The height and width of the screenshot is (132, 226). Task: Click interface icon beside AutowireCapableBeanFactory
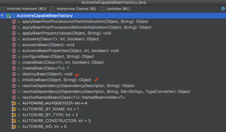coord(8,16)
